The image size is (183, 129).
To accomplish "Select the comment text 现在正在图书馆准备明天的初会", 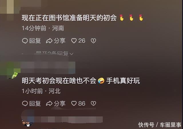I will tap(69, 18).
